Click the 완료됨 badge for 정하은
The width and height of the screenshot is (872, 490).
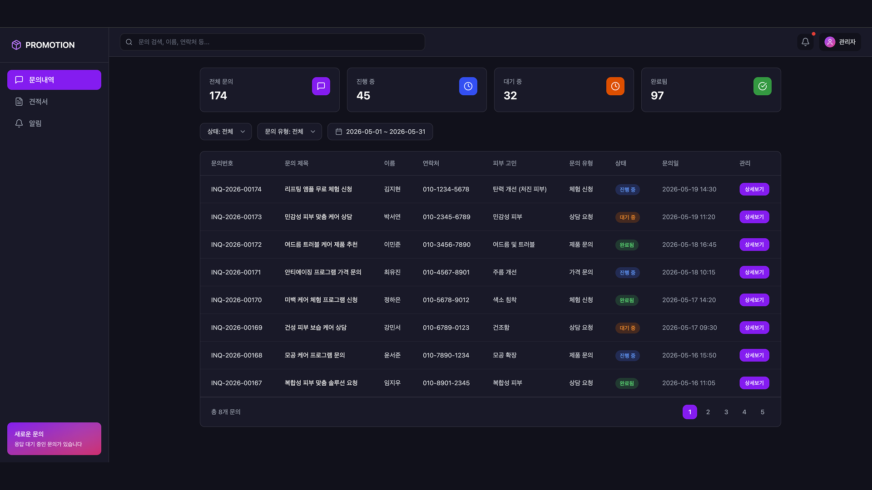click(x=627, y=300)
